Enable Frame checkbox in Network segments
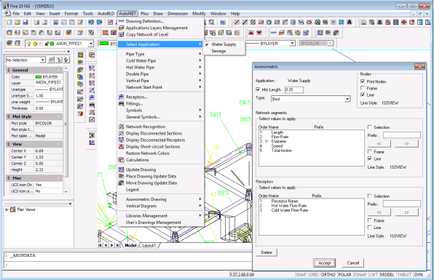 coord(369,152)
